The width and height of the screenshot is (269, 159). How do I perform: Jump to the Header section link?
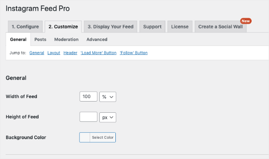70,53
